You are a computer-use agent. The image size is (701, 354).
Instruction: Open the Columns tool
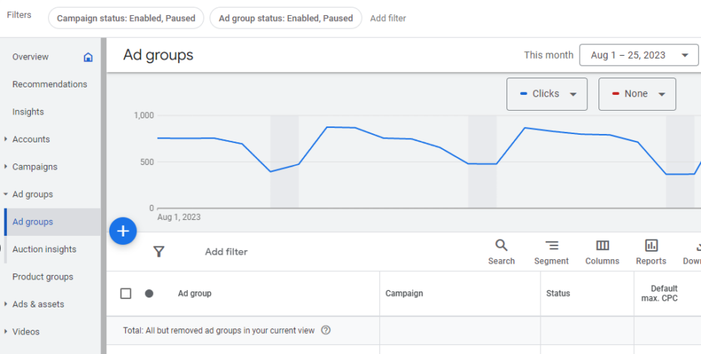[x=602, y=252]
